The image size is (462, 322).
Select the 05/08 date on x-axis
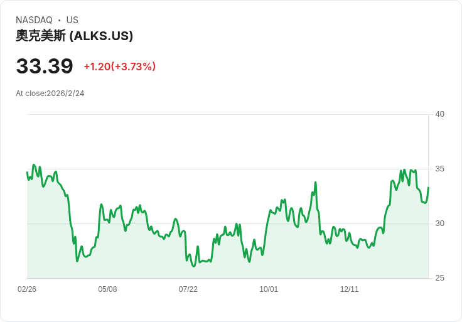click(107, 289)
